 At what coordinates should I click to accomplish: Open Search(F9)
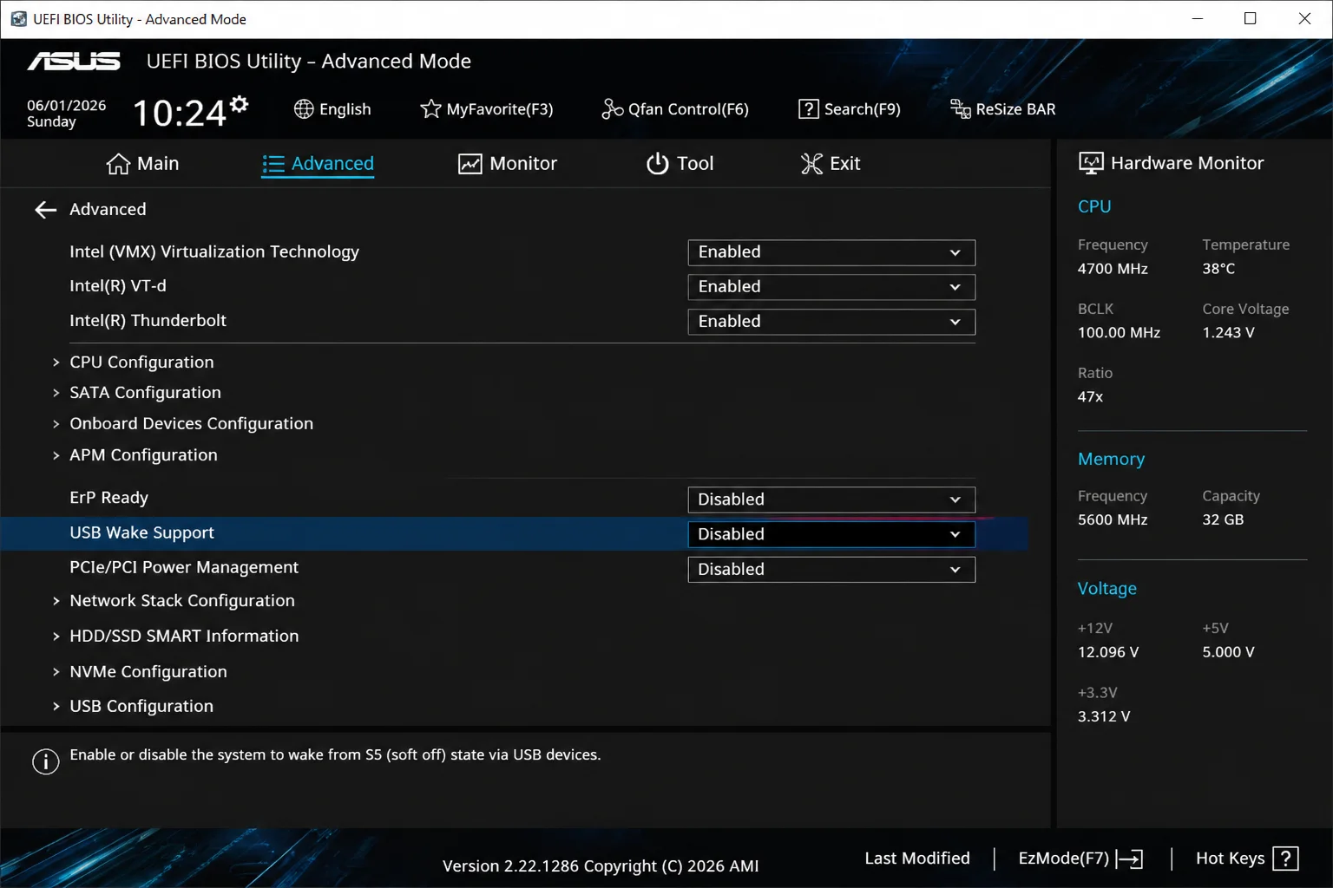pos(850,108)
